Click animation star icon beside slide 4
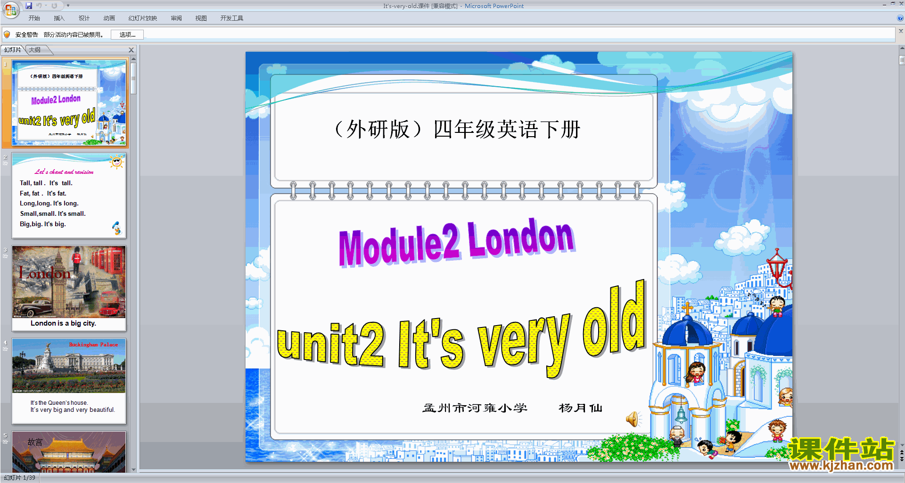The width and height of the screenshot is (905, 483). [5, 349]
